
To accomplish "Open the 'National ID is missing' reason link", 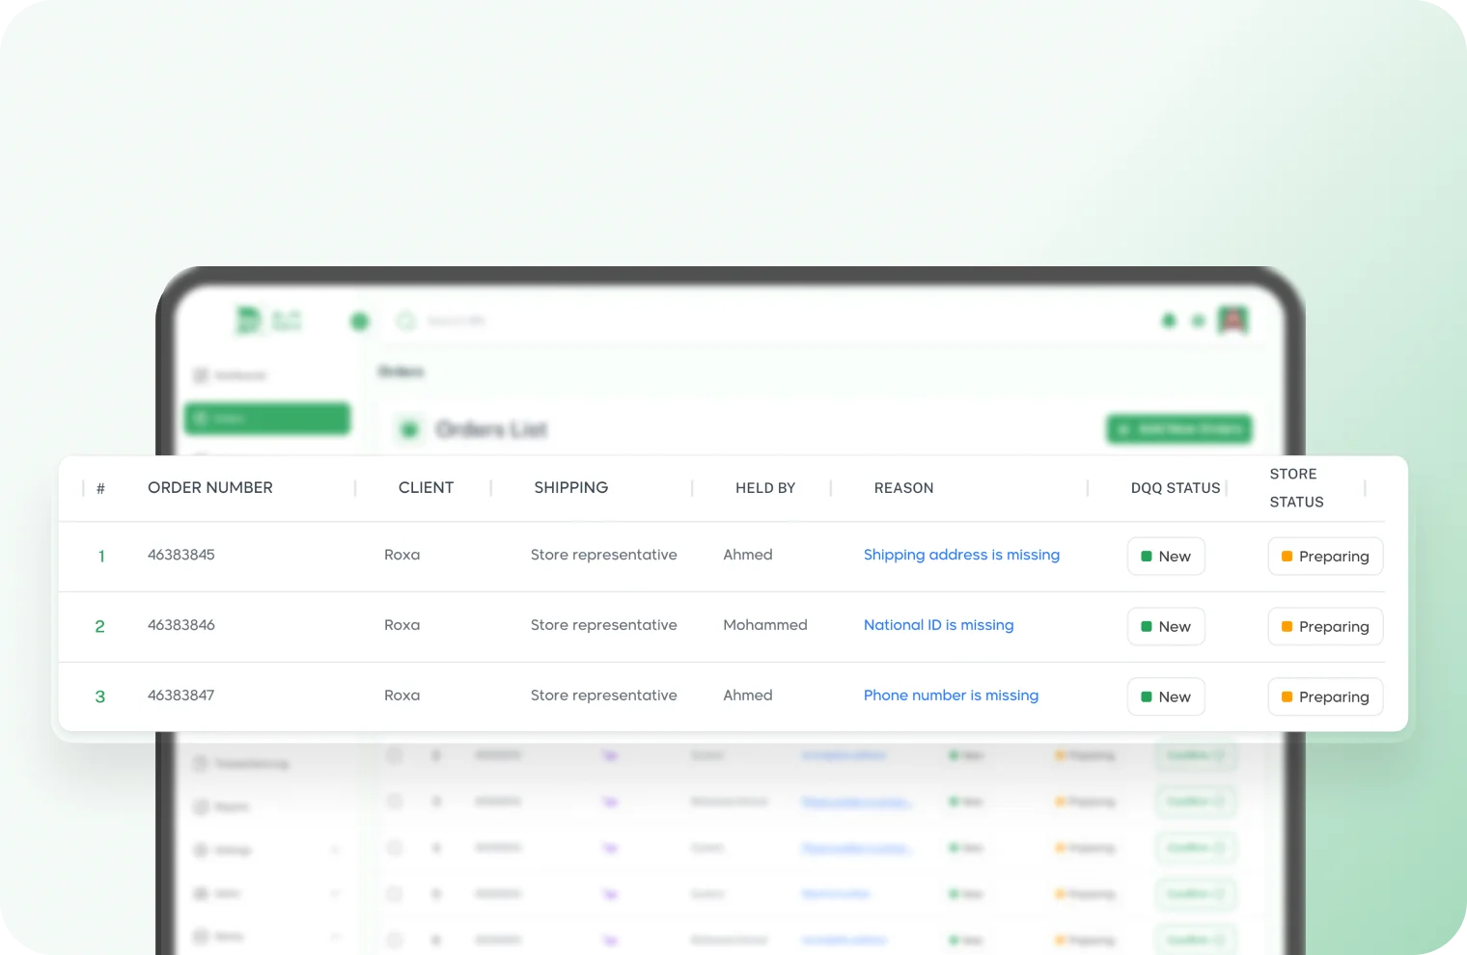I will click(938, 625).
